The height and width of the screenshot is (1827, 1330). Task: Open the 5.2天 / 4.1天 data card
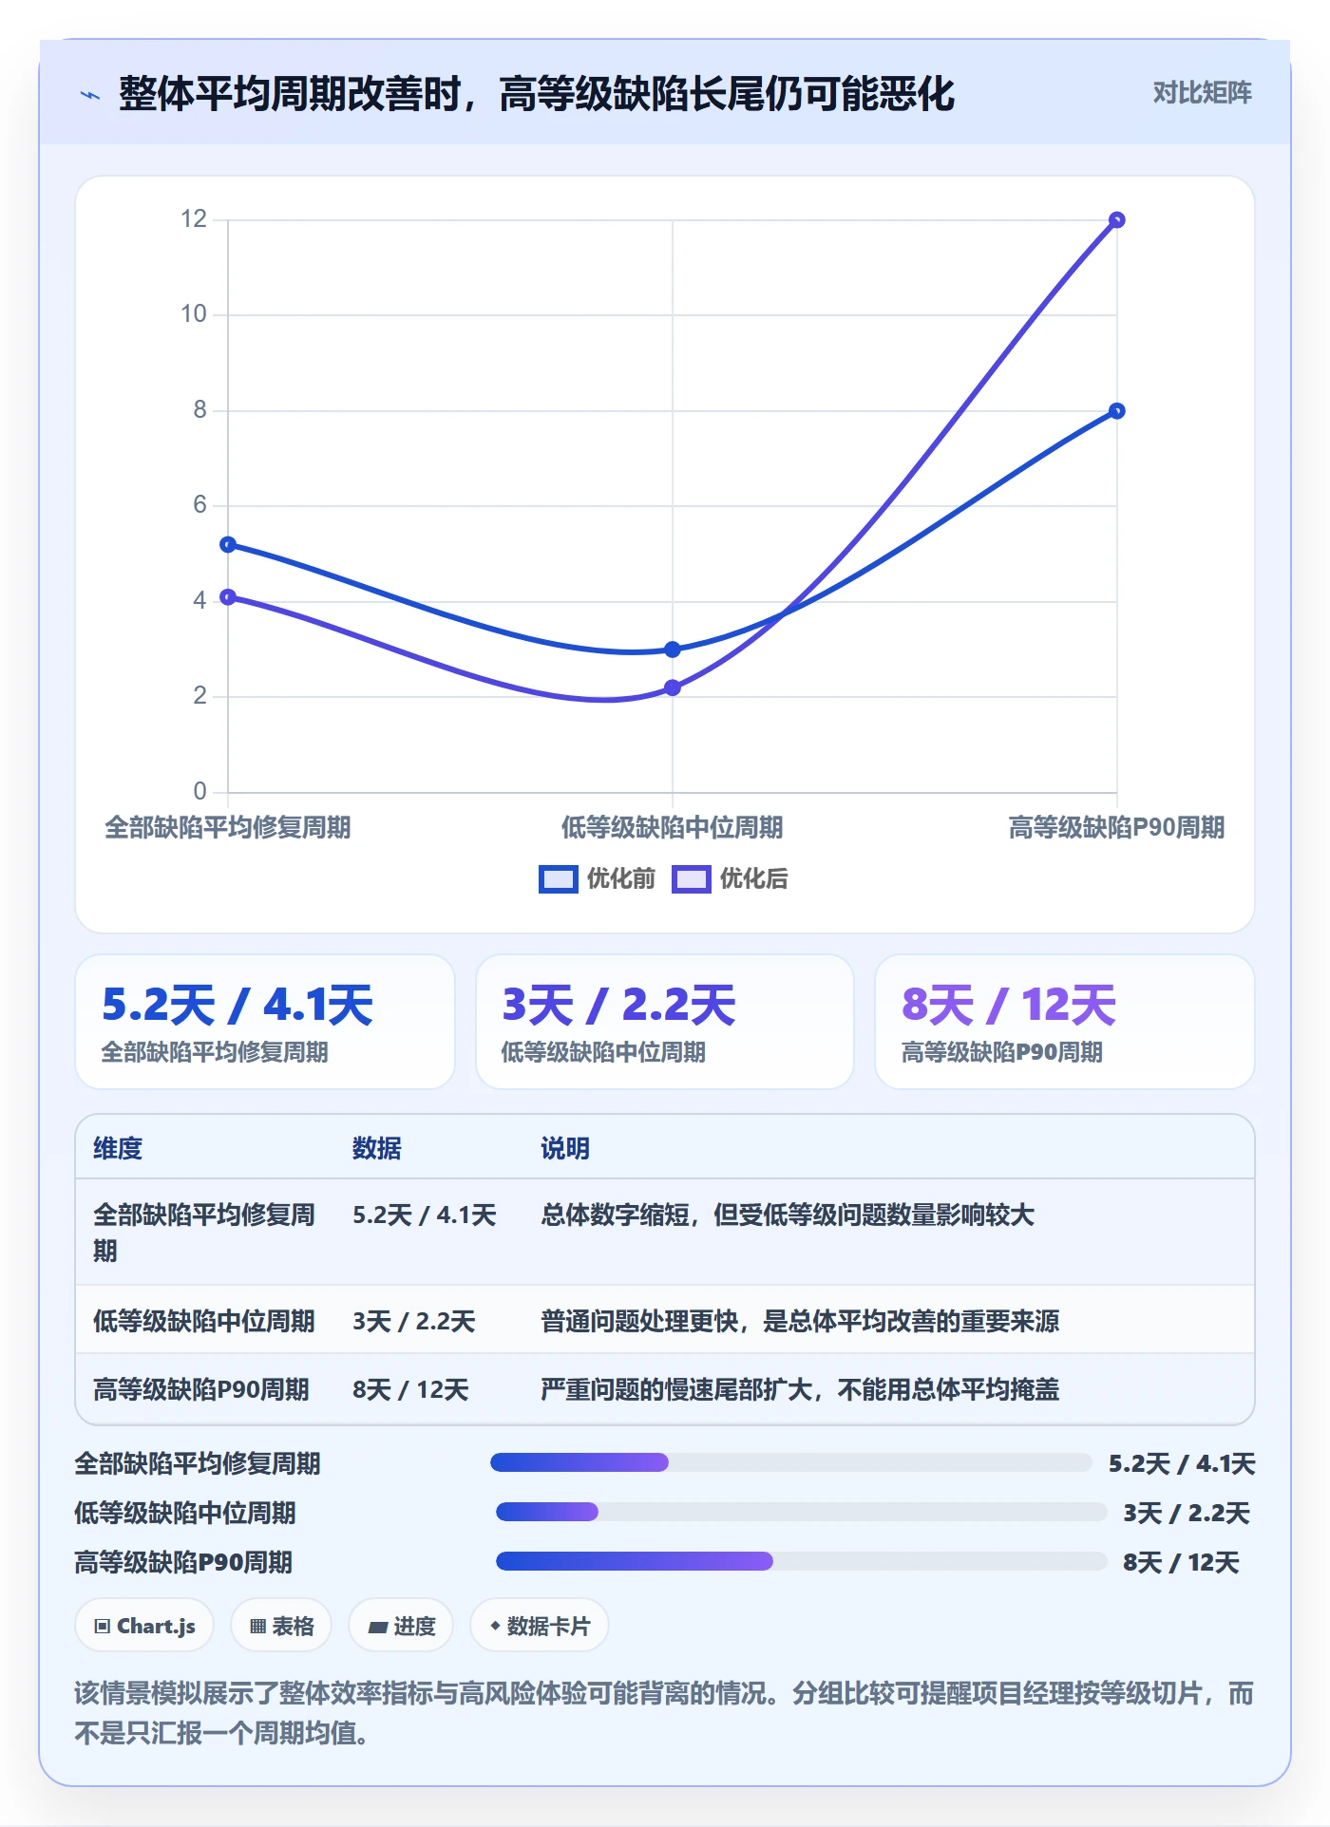pos(265,1022)
